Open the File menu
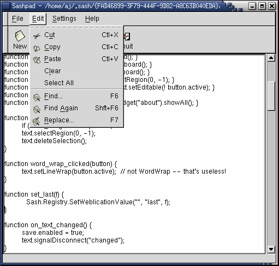 (17, 19)
